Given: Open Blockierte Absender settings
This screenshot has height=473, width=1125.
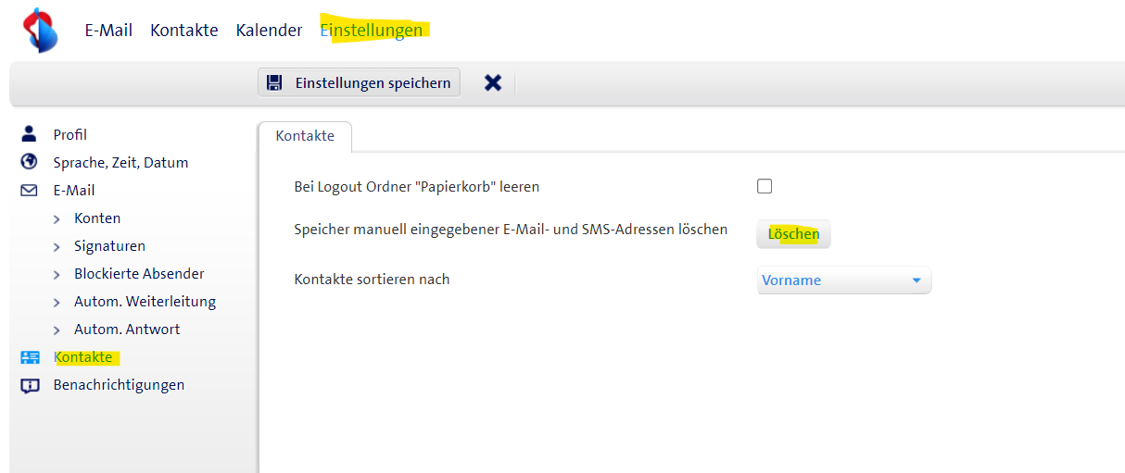Looking at the screenshot, I should (139, 274).
